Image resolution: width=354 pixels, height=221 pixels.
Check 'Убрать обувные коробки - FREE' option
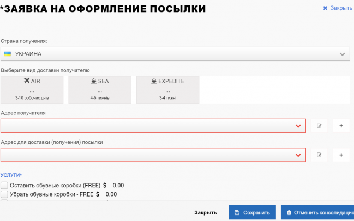(x=4, y=194)
